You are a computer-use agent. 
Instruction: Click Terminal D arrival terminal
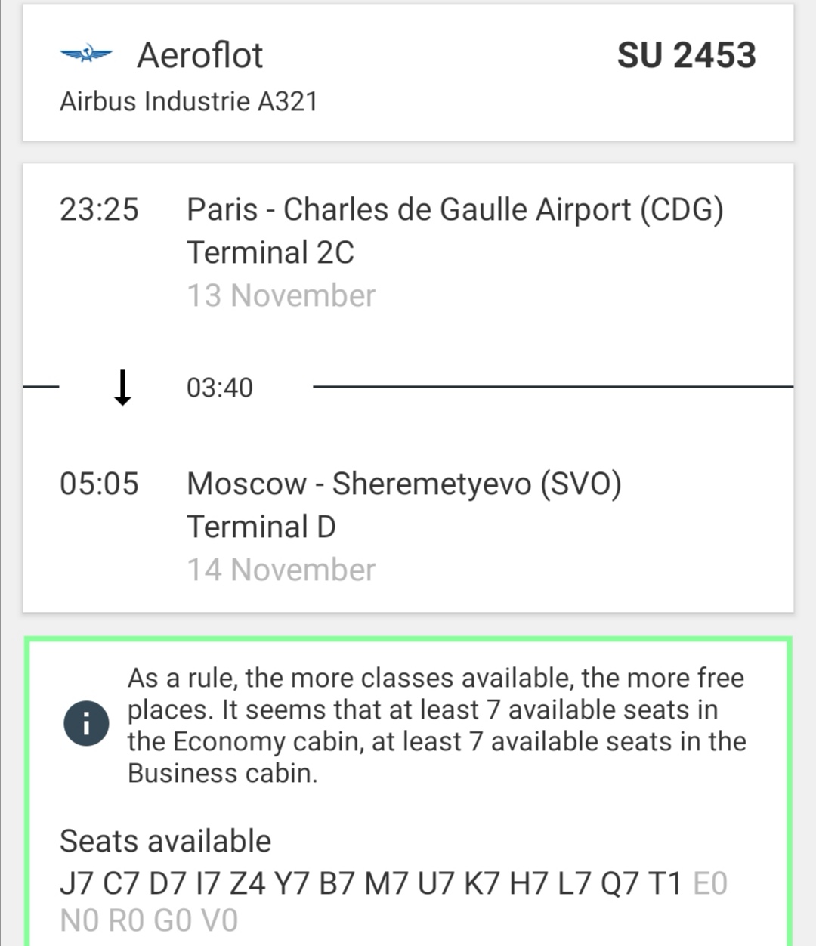[x=261, y=527]
